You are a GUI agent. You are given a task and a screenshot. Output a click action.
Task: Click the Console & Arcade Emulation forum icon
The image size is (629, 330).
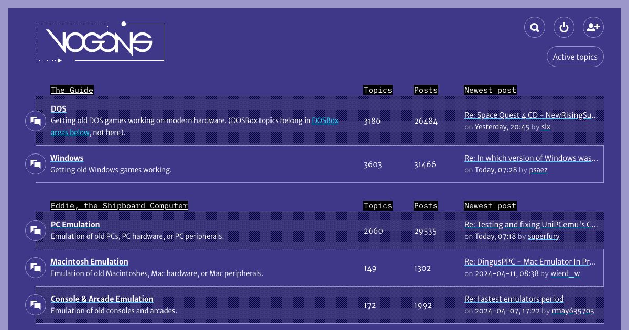[36, 305]
